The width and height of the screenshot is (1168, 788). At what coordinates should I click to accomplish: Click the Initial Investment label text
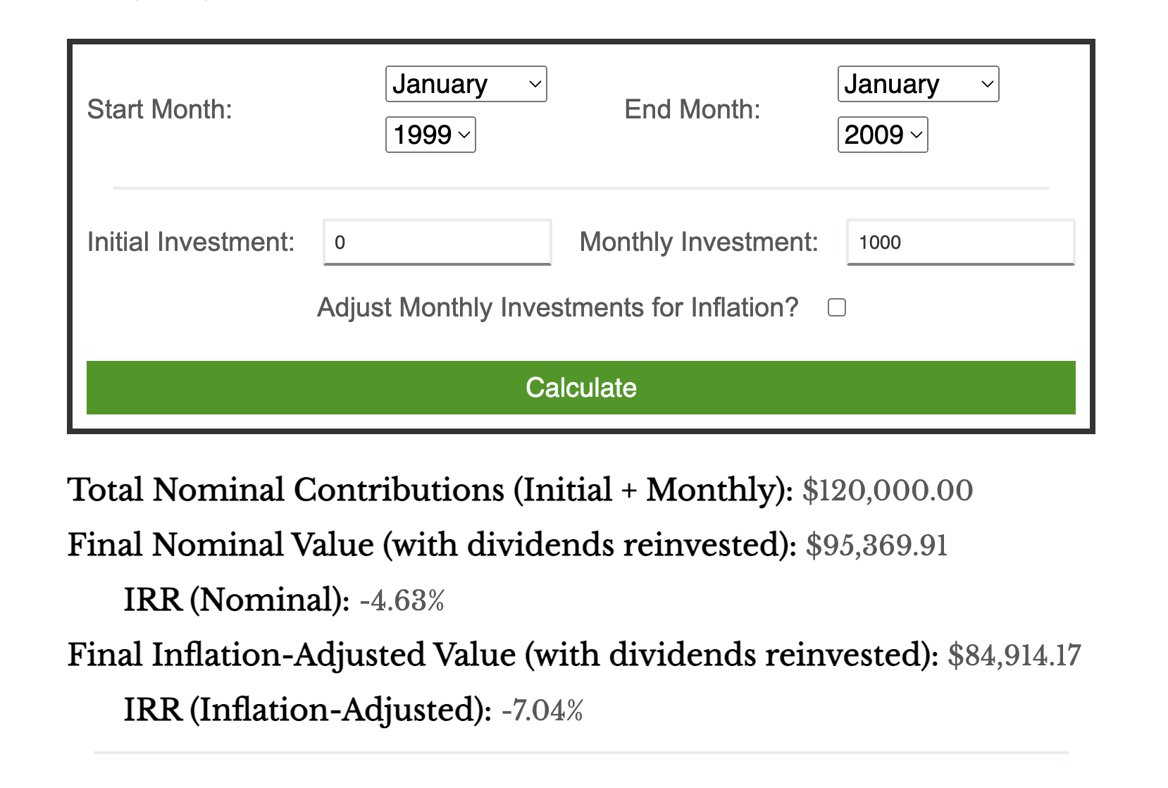[x=191, y=242]
